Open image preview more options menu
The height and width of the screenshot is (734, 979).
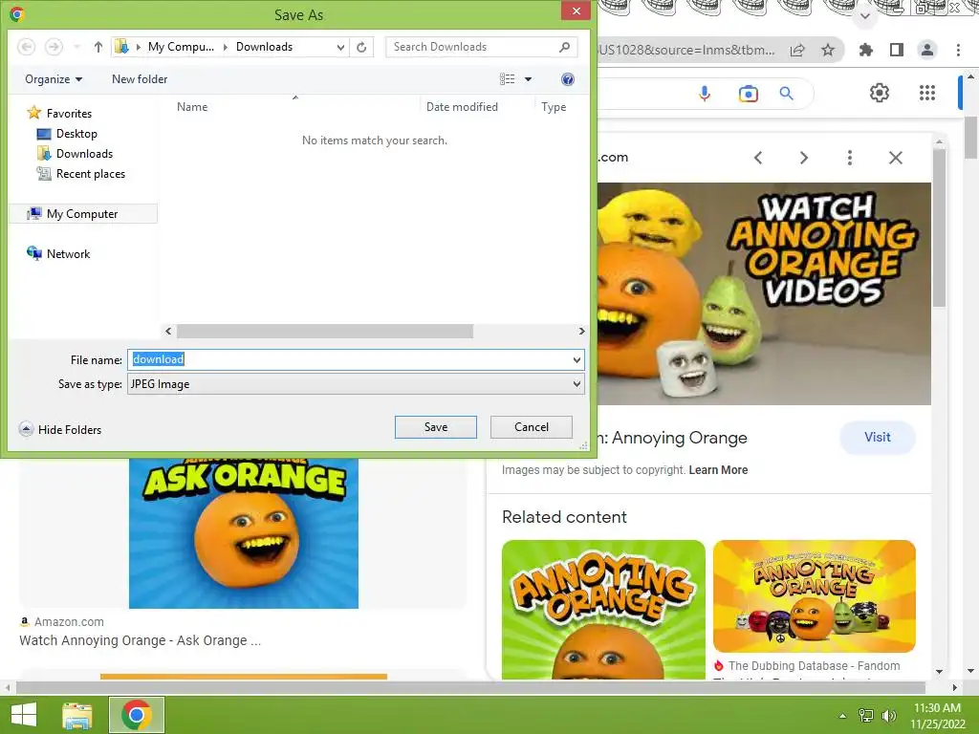tap(850, 158)
